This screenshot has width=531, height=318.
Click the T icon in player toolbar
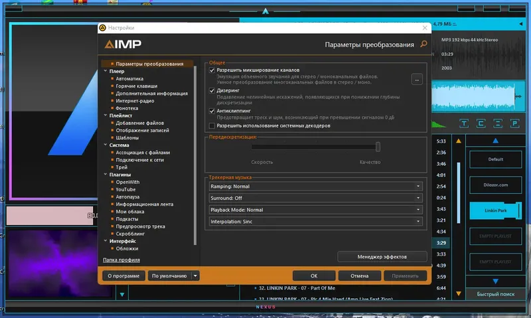point(464,123)
